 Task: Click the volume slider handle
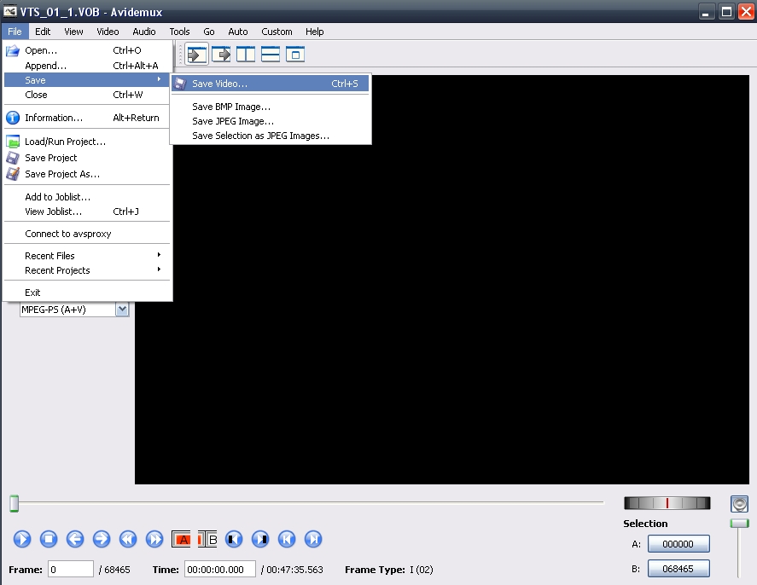point(739,523)
